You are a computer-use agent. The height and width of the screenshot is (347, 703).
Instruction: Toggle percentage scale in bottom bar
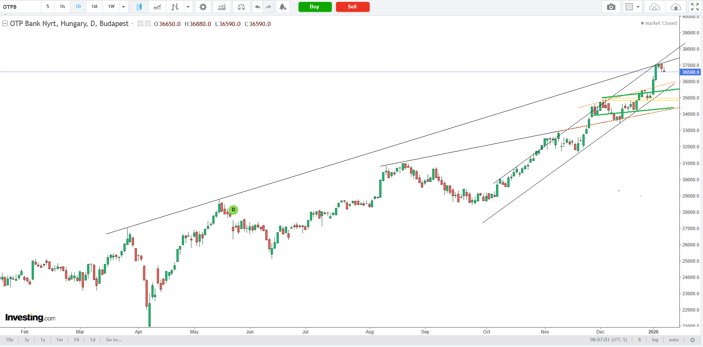640,340
